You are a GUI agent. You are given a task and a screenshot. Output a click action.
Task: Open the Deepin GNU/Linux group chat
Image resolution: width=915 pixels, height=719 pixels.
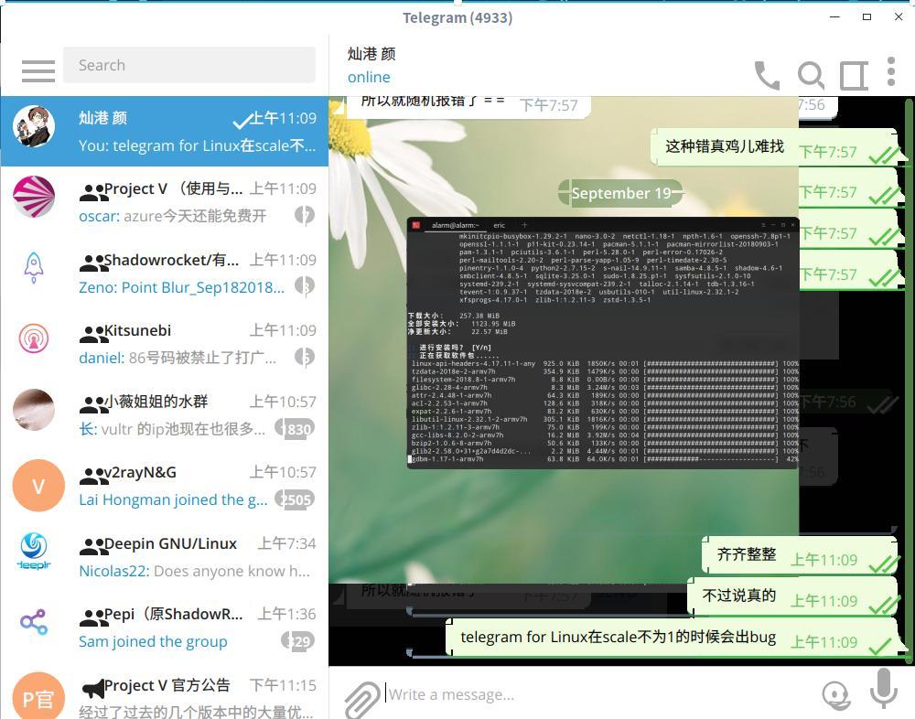[x=165, y=556]
